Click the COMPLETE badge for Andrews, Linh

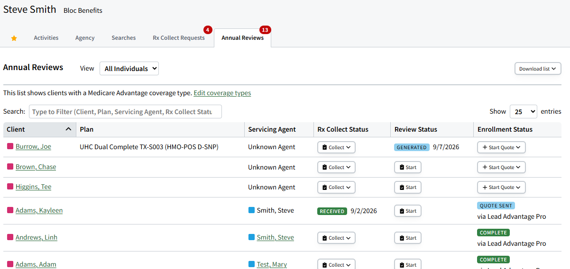493,233
